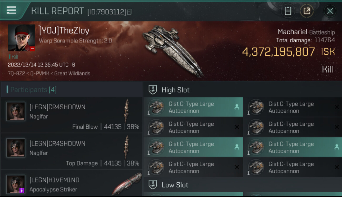This screenshot has height=197, width=342.
Task: Close the kill report window
Action: click(x=330, y=11)
